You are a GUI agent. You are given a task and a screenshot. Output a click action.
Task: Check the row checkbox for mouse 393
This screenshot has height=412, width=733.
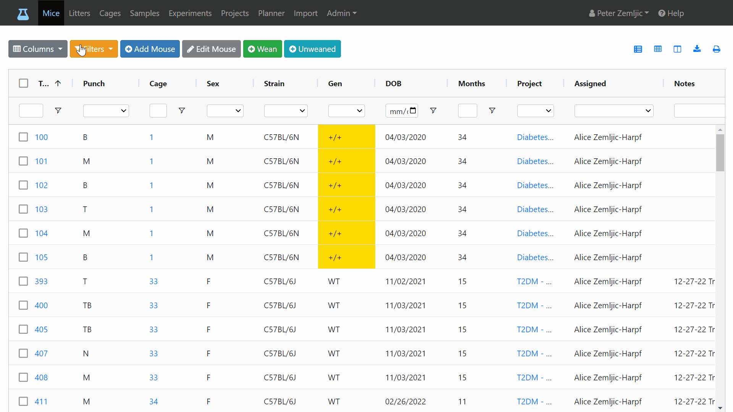pyautogui.click(x=24, y=281)
